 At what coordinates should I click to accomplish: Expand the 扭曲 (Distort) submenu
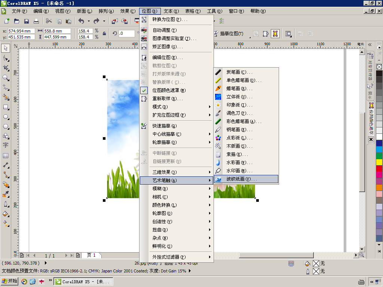coord(176,230)
